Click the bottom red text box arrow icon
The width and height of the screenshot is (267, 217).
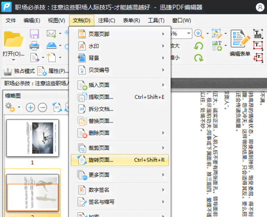258,57
